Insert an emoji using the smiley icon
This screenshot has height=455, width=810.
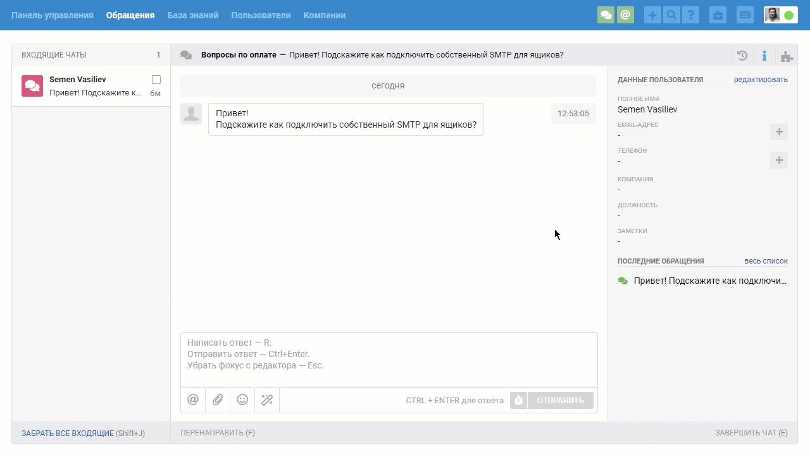[242, 400]
